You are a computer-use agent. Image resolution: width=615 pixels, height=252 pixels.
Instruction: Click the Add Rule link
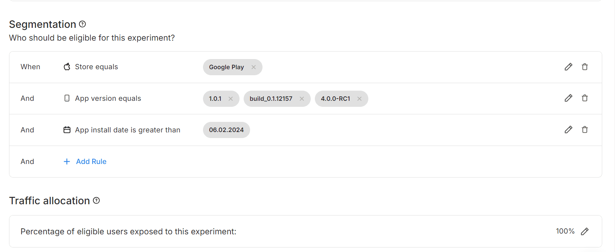pyautogui.click(x=91, y=161)
